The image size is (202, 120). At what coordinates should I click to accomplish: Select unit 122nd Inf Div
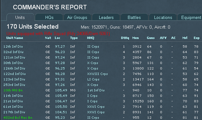pyautogui.click(x=15, y=74)
